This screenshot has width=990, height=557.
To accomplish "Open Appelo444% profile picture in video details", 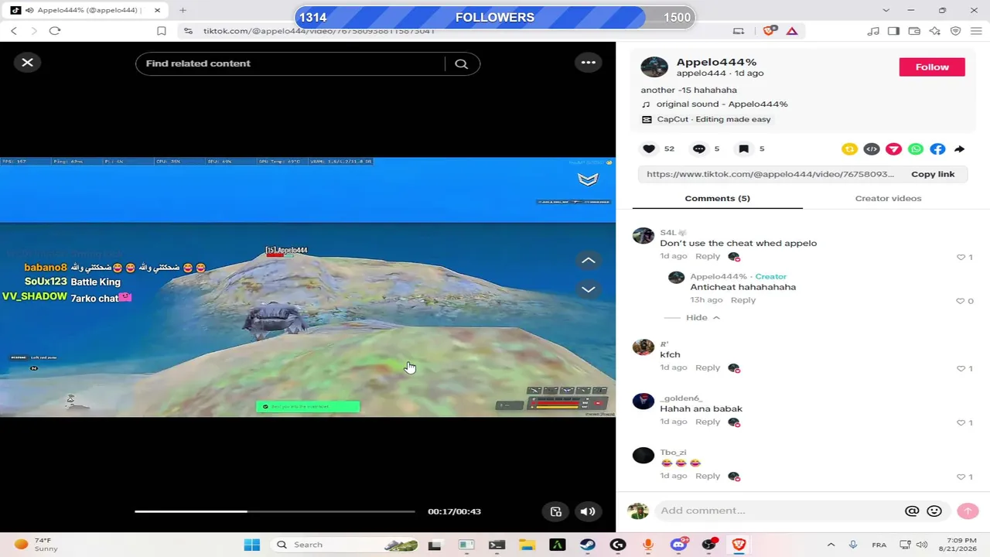I will pyautogui.click(x=654, y=67).
